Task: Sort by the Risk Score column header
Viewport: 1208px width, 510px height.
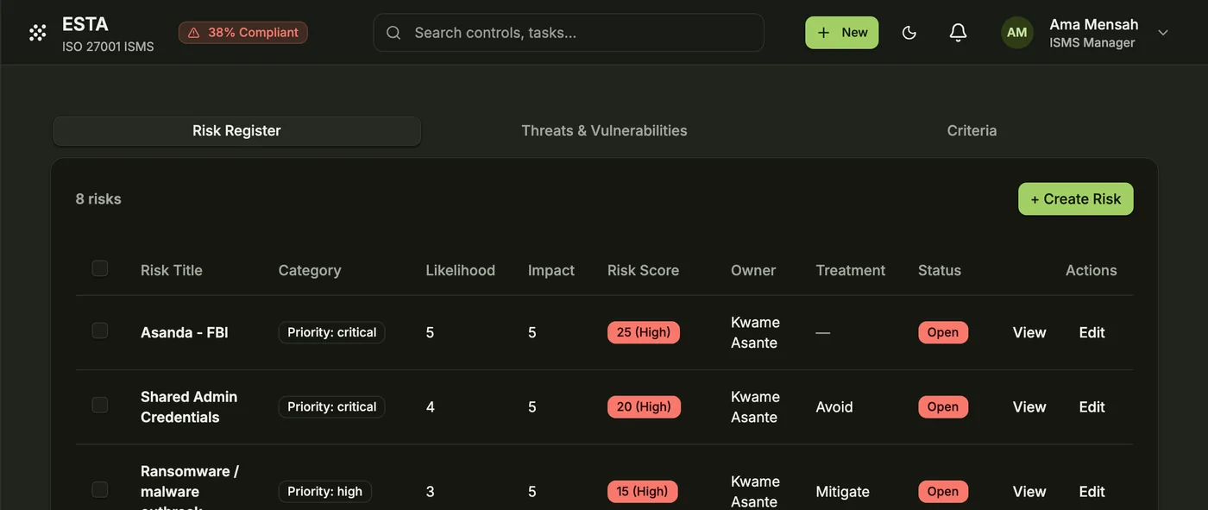Action: (643, 270)
